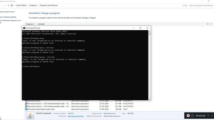
Task: Click the Up arrow in Programs and Features
Action: point(8,5)
